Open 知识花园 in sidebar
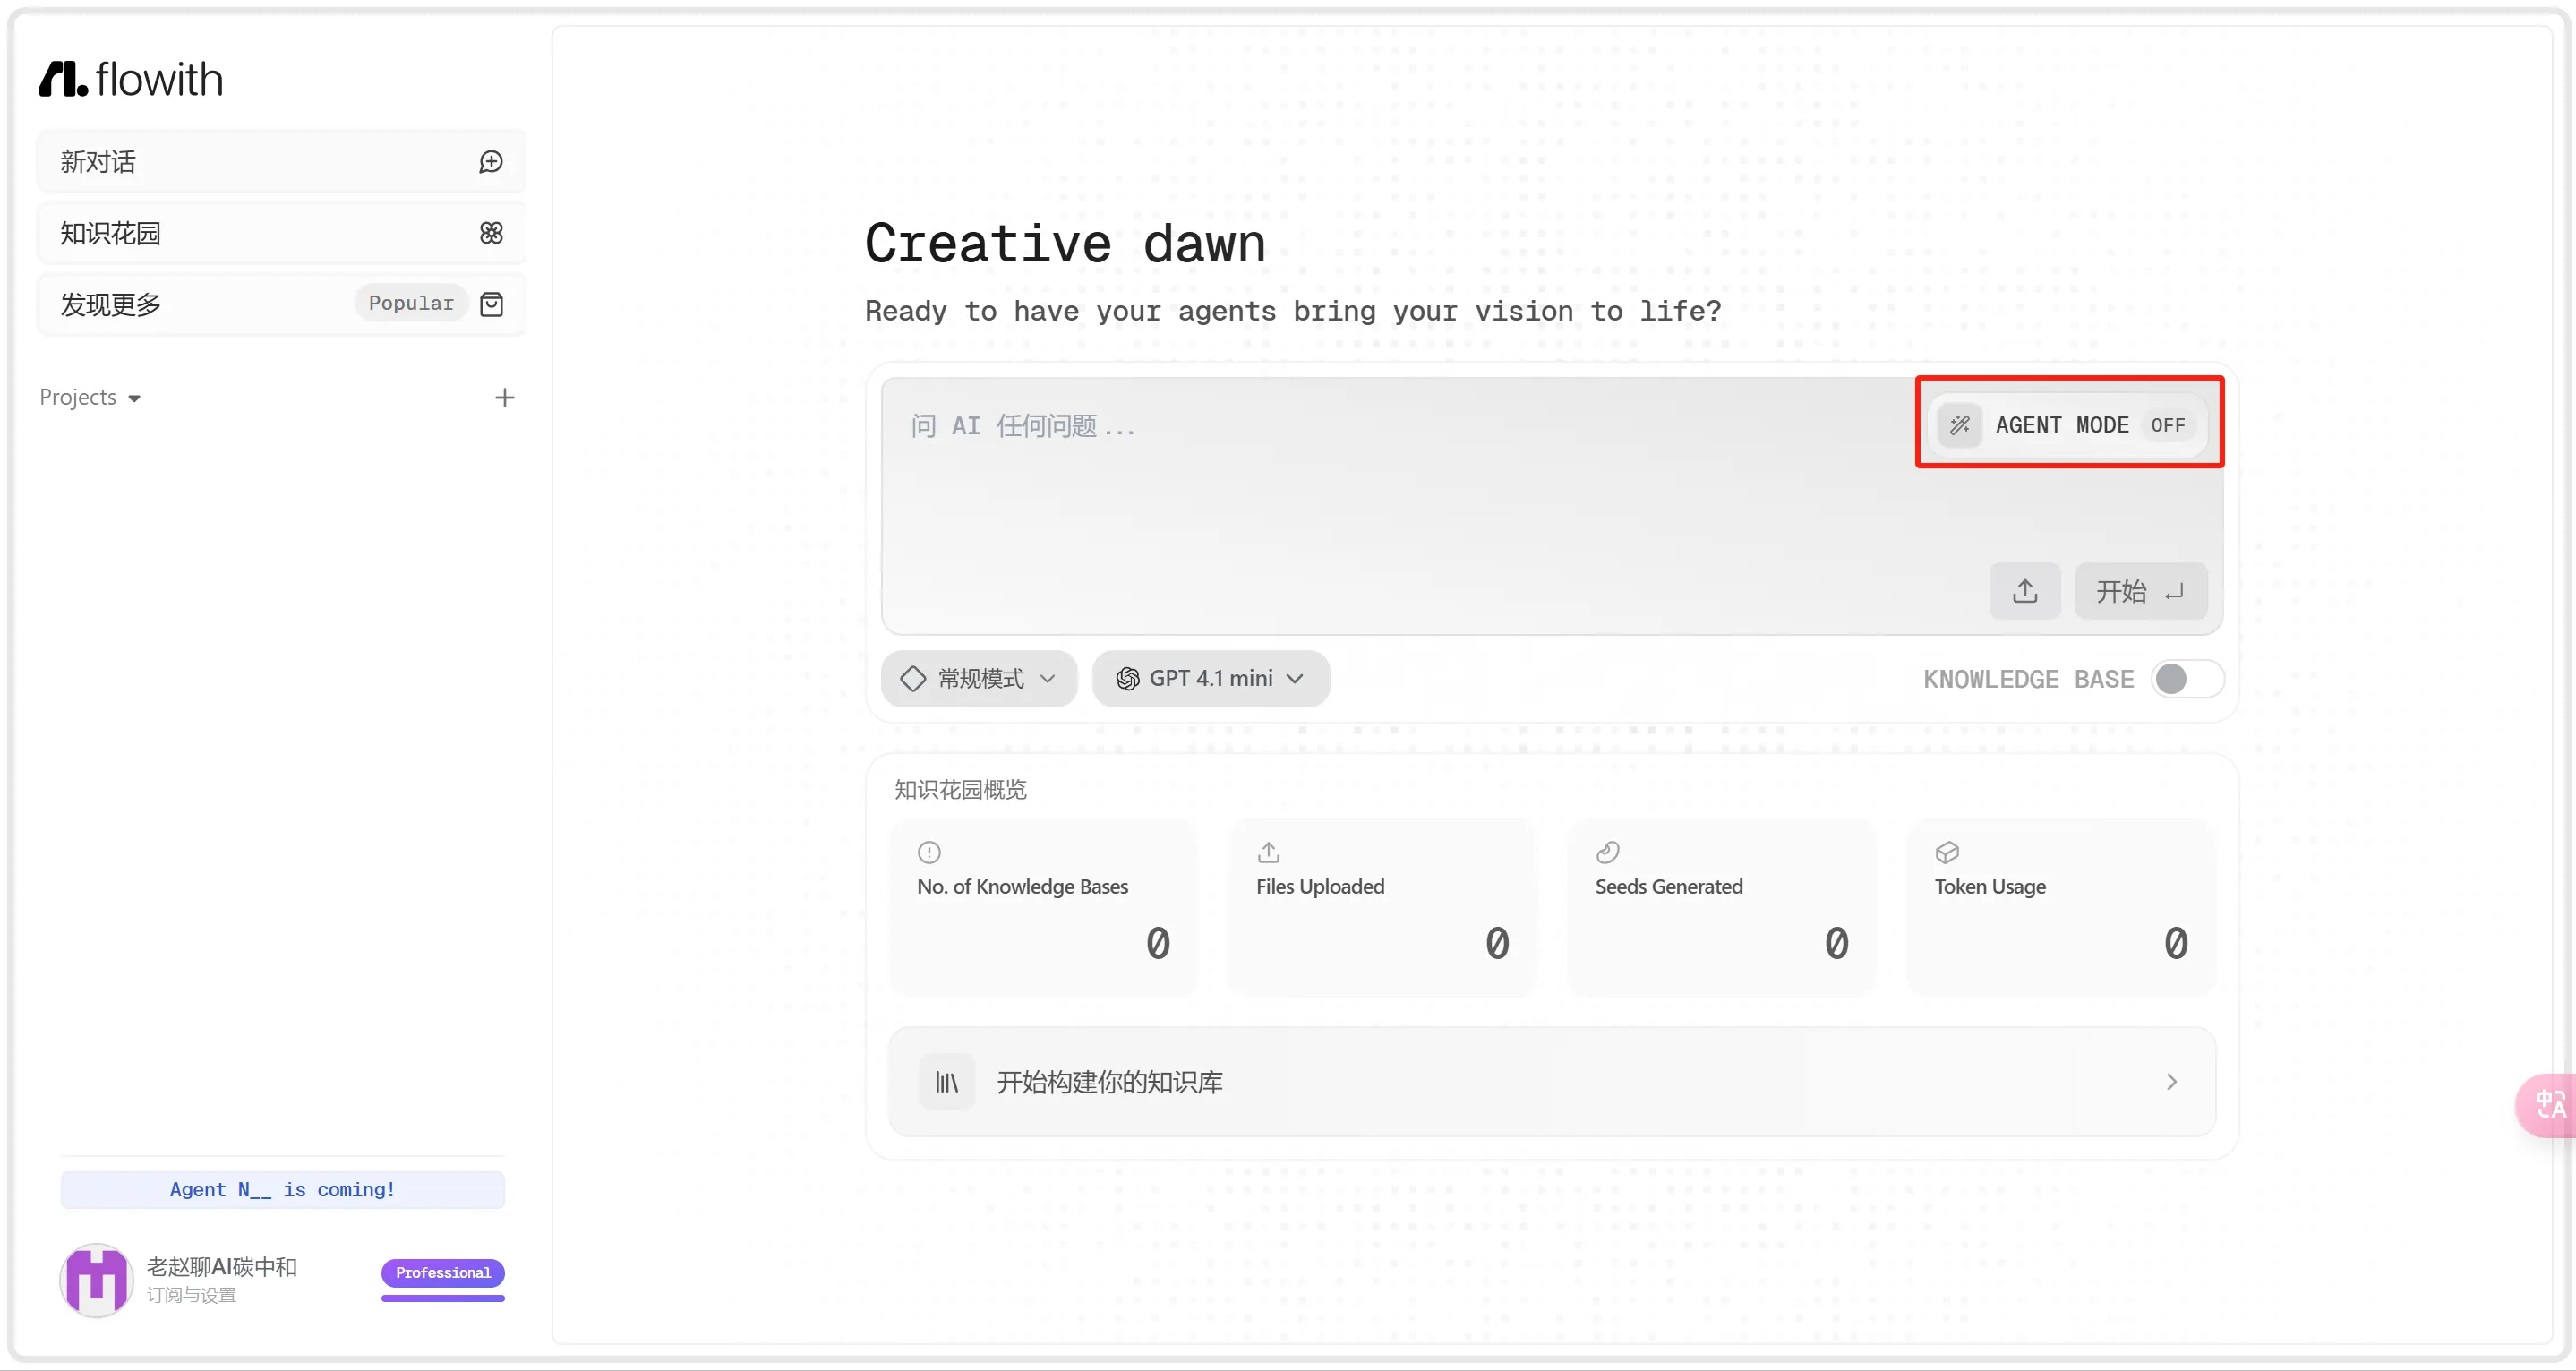 click(281, 233)
